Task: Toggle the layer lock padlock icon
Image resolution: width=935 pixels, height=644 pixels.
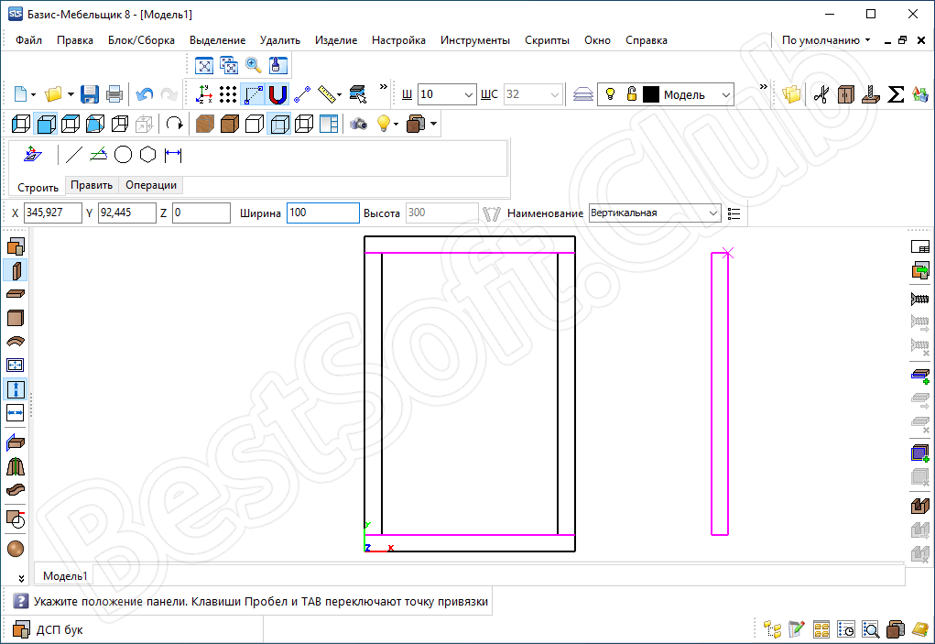Action: click(x=631, y=94)
